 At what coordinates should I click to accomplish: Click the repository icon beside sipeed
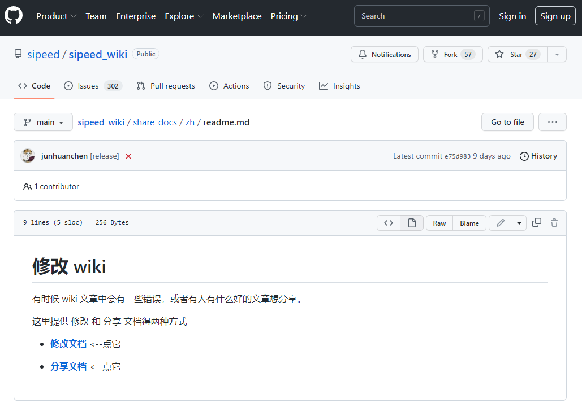18,54
